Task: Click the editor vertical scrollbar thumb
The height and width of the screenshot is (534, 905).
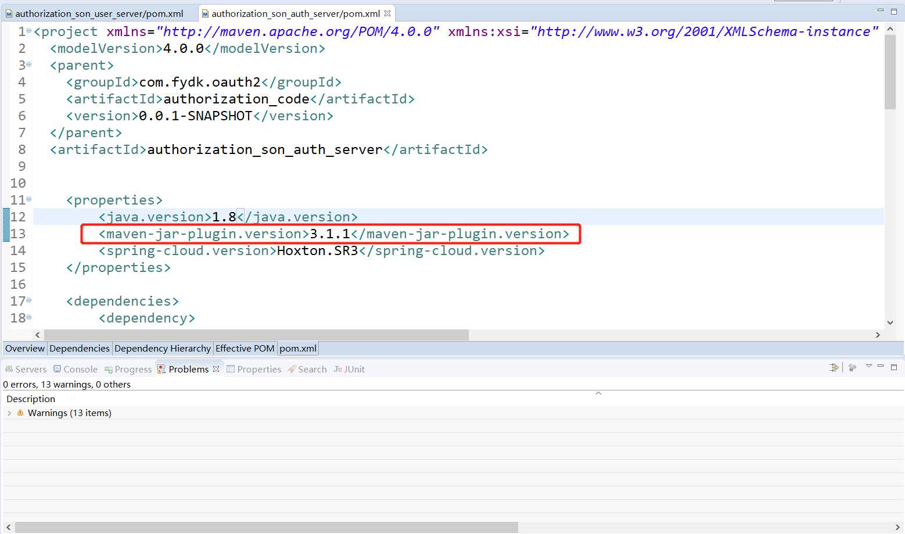Action: 890,71
